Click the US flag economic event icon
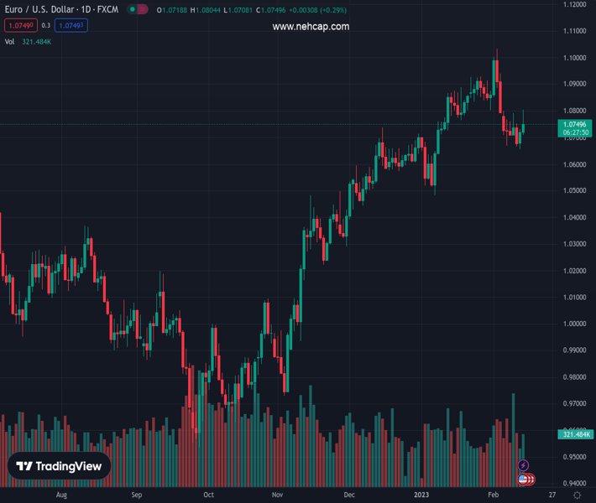This screenshot has width=596, height=503. 523,479
